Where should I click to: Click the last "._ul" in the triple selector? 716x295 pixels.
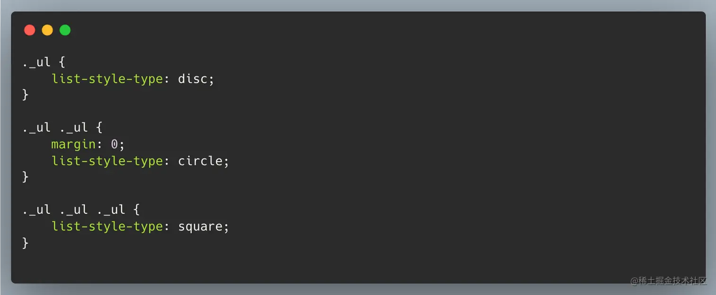(x=111, y=210)
